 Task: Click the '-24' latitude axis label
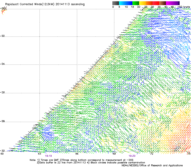2,64
